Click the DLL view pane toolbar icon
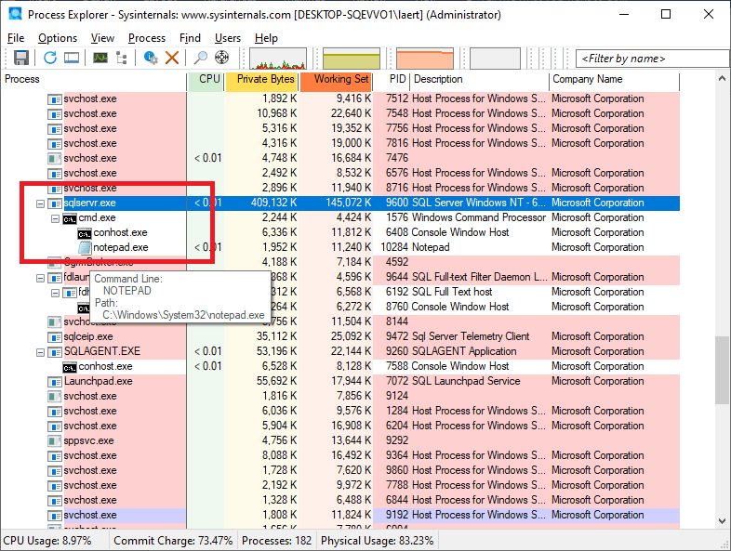This screenshot has width=731, height=551. [72, 58]
